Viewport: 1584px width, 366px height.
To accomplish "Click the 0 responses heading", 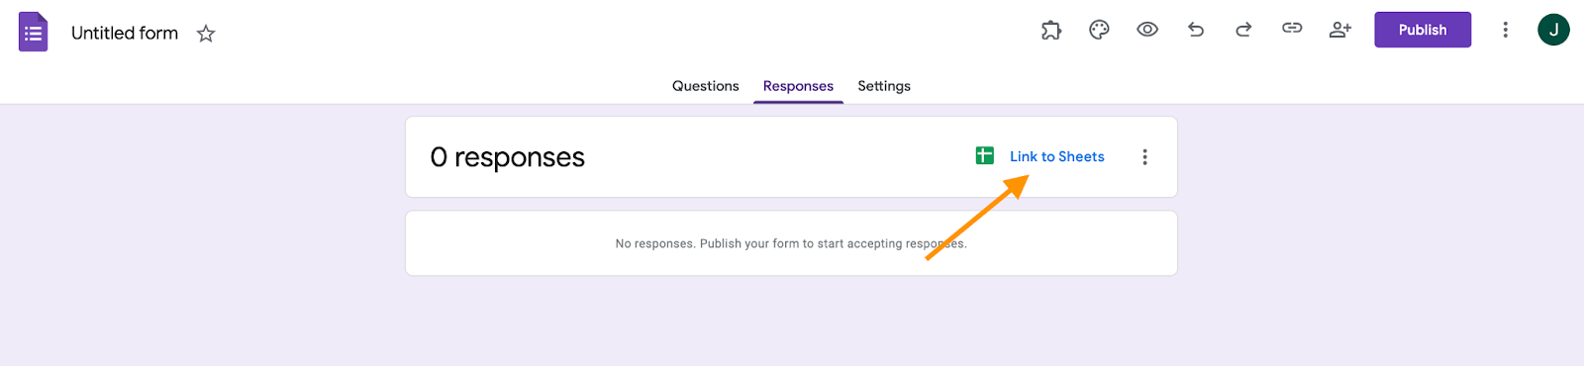I will coord(507,157).
